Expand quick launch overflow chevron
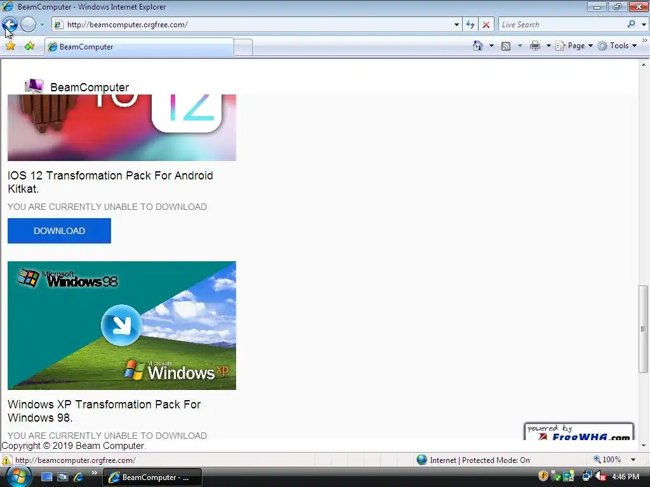 click(x=95, y=472)
